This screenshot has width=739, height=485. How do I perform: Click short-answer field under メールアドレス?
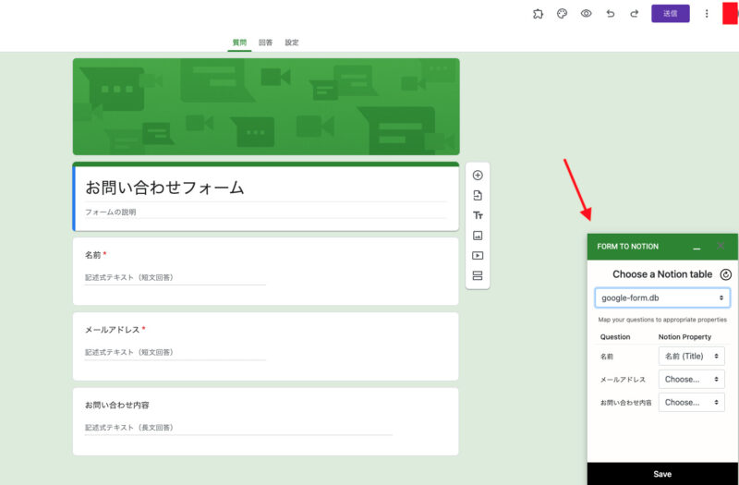(x=175, y=353)
